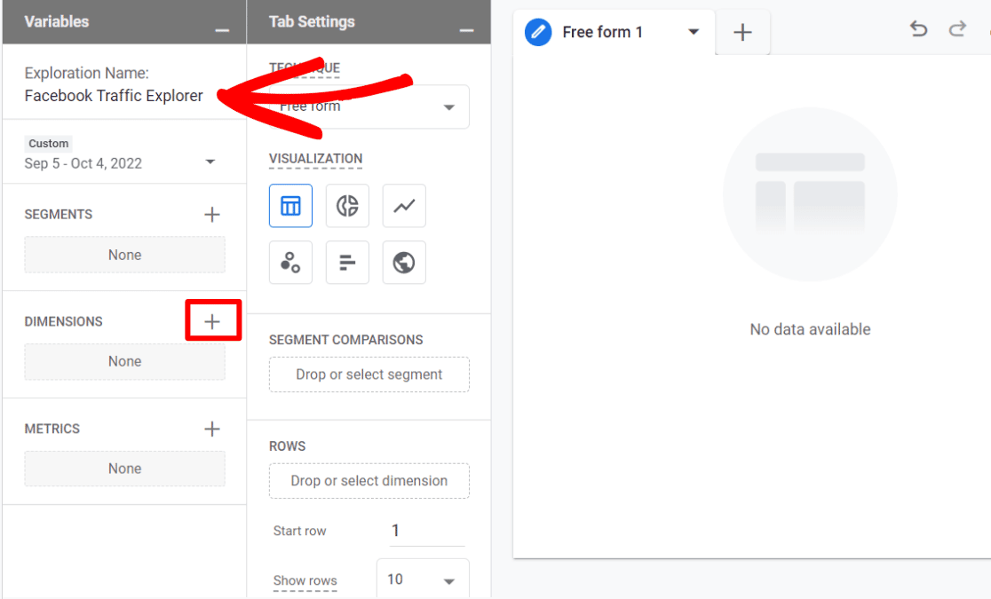This screenshot has width=991, height=599.
Task: Add a new dimension using the plus button
Action: click(x=213, y=320)
